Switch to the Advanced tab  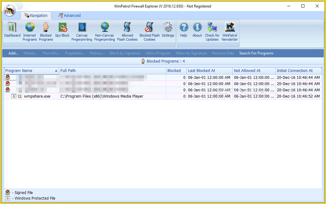(x=69, y=15)
